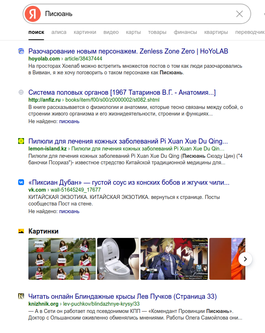Click the knizhnik.org result favicon

click(21, 296)
